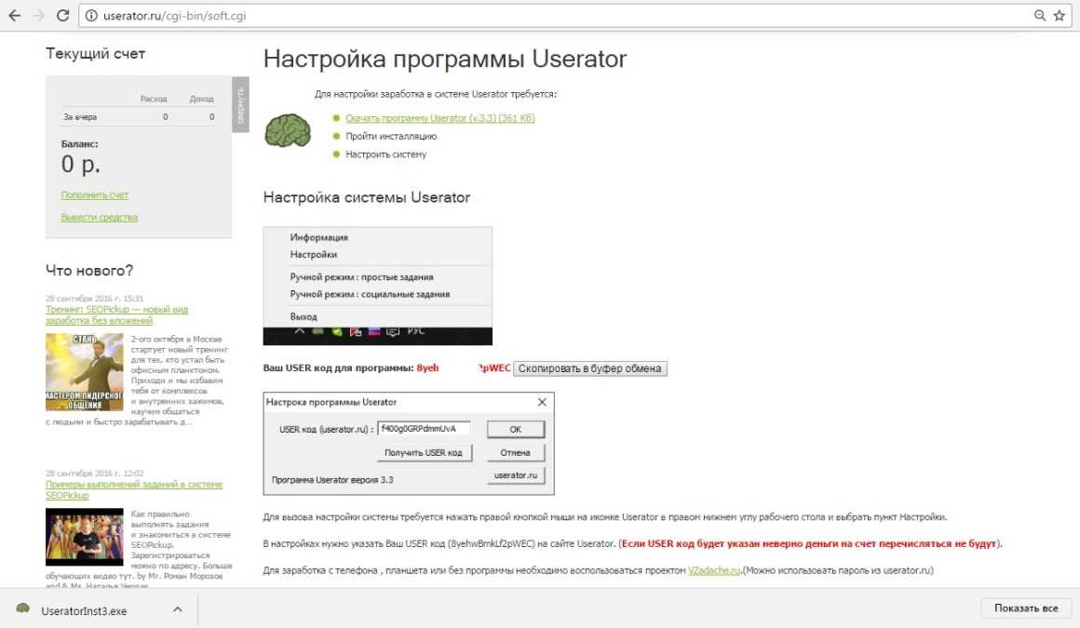Download Userator program v.3.3 link
Viewport: 1080px width, 628px height.
coord(439,118)
